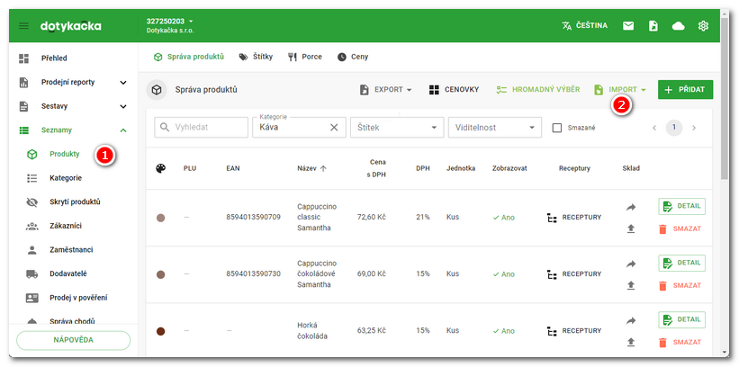
Task: Click the Správa produktů box icon in heading
Action: pos(157,90)
